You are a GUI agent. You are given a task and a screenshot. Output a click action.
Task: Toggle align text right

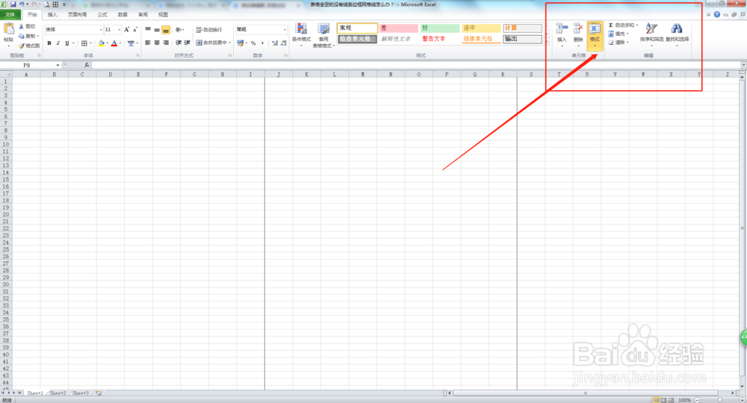point(166,43)
